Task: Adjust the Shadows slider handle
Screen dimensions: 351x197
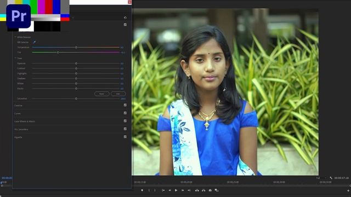Action: tap(76, 79)
